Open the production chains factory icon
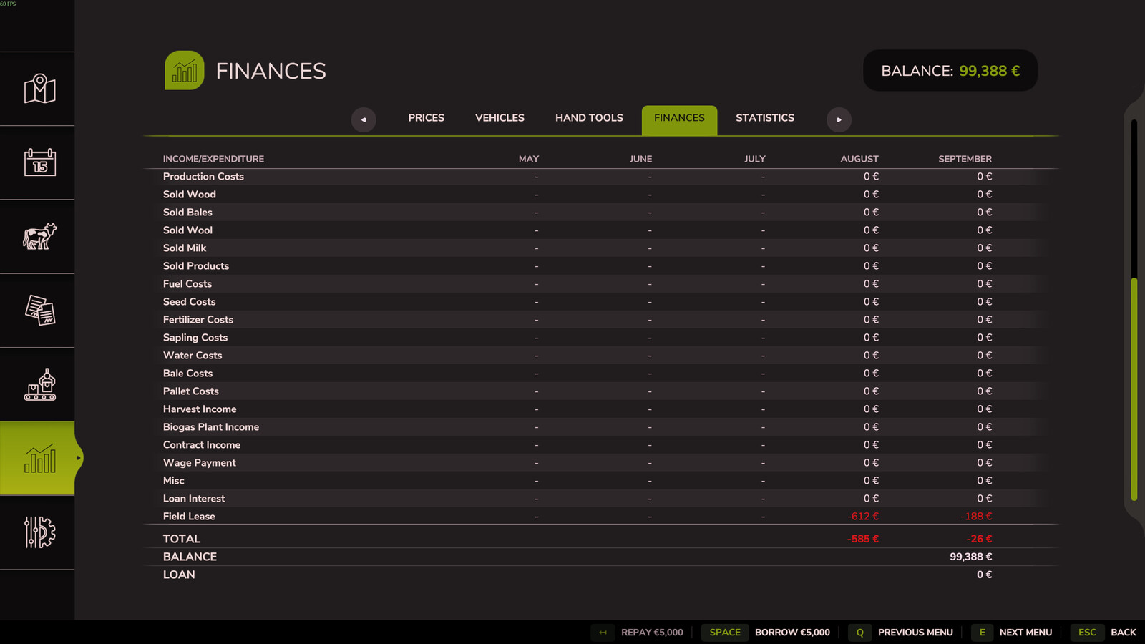The height and width of the screenshot is (644, 1145). click(39, 384)
